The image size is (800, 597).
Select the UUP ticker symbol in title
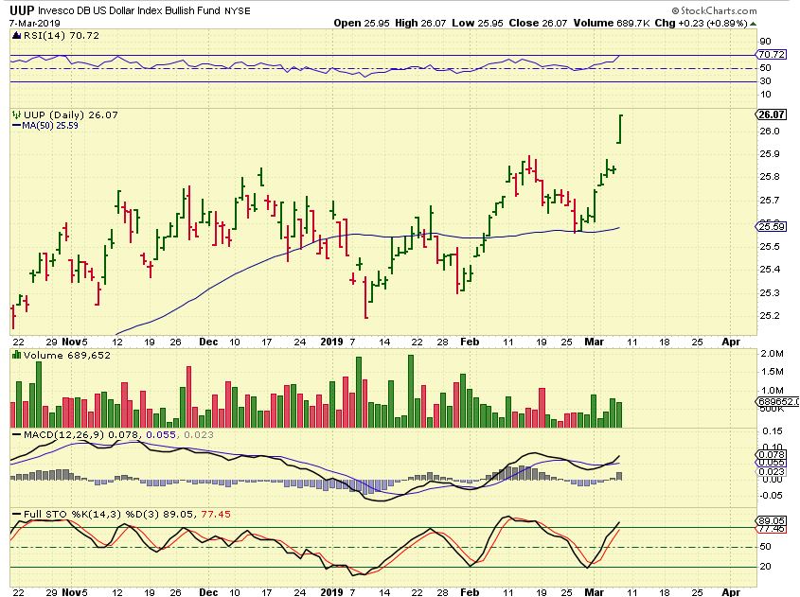tap(22, 9)
